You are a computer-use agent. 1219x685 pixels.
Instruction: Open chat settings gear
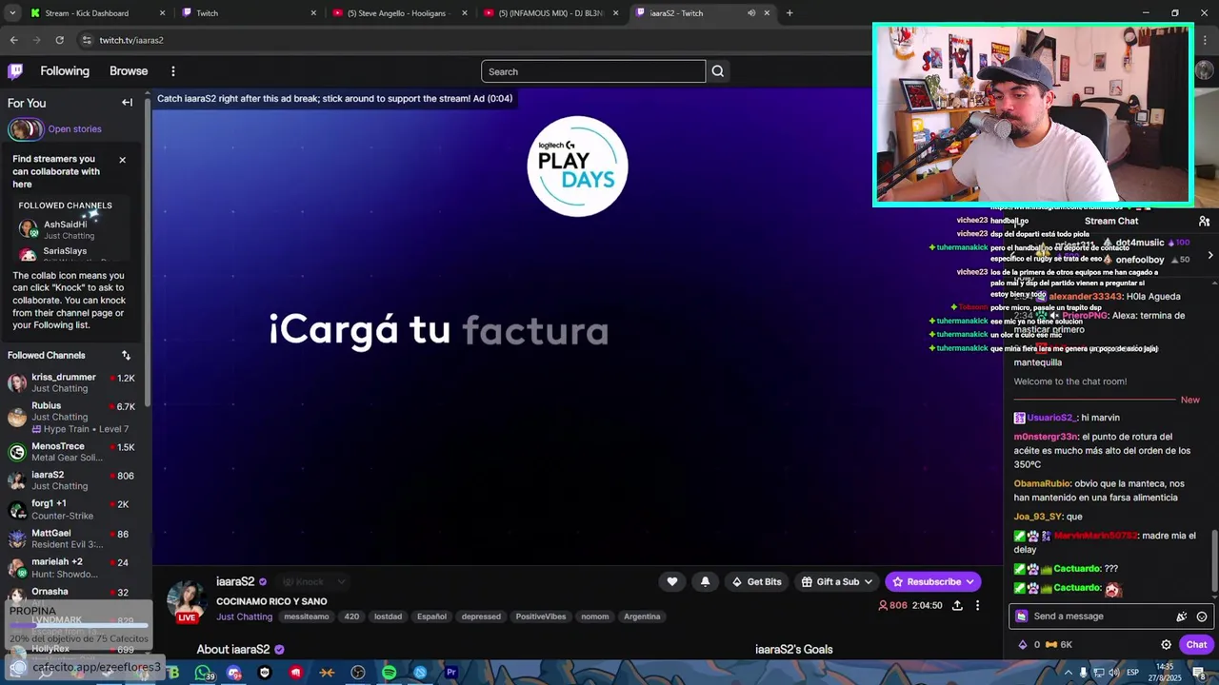(x=1166, y=644)
